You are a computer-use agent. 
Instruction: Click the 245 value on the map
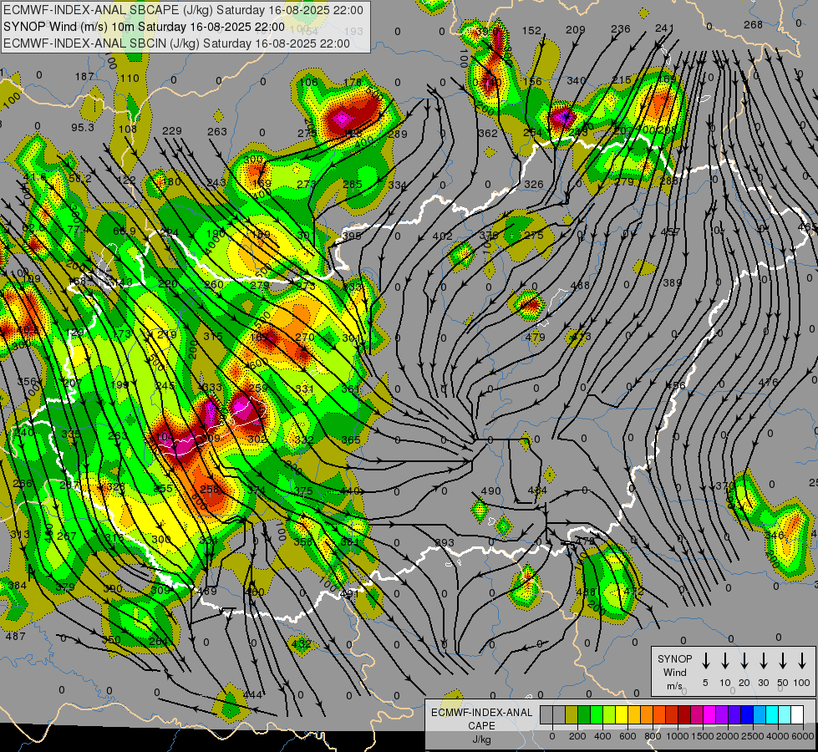coord(165,386)
